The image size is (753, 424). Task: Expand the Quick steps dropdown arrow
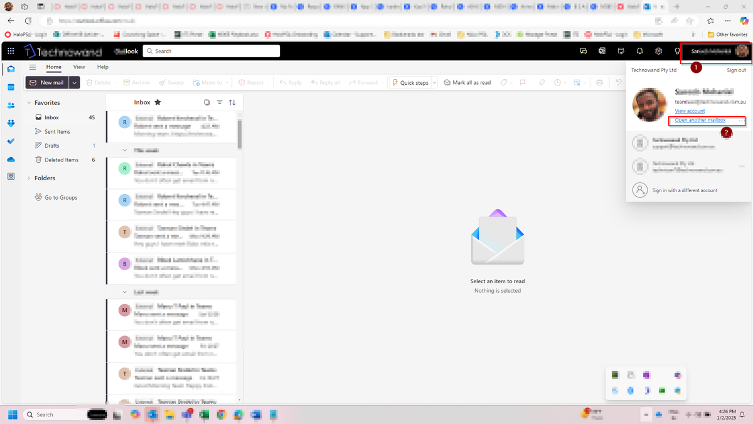click(x=434, y=82)
